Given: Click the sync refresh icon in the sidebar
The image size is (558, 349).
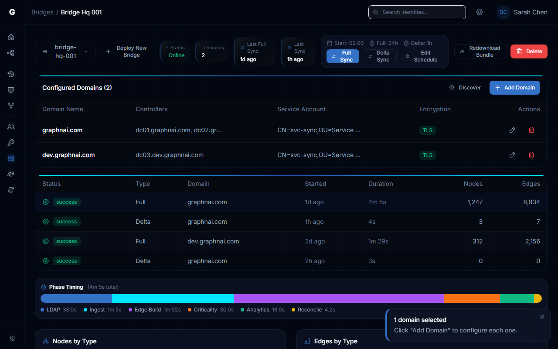Looking at the screenshot, I should [11, 190].
